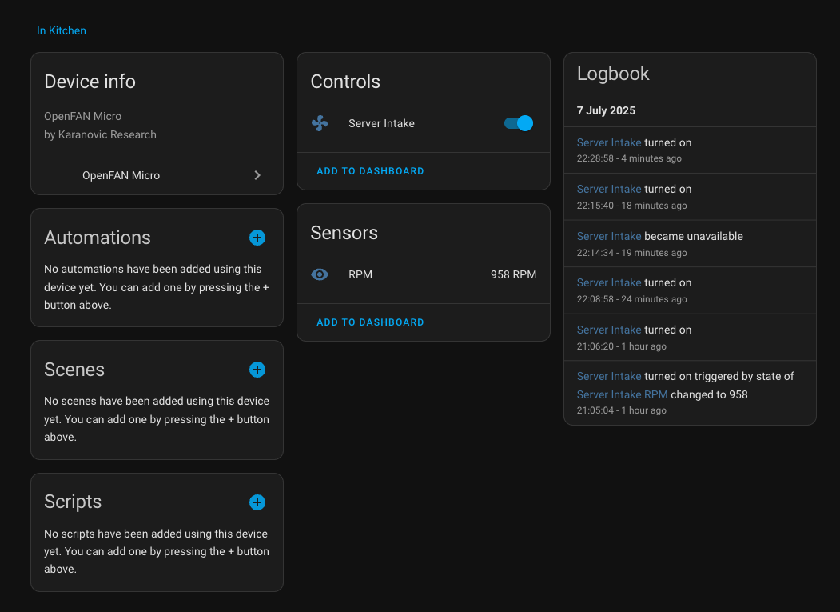Expand OpenFAN Micro details with the chevron
840x612 pixels.
coord(257,174)
